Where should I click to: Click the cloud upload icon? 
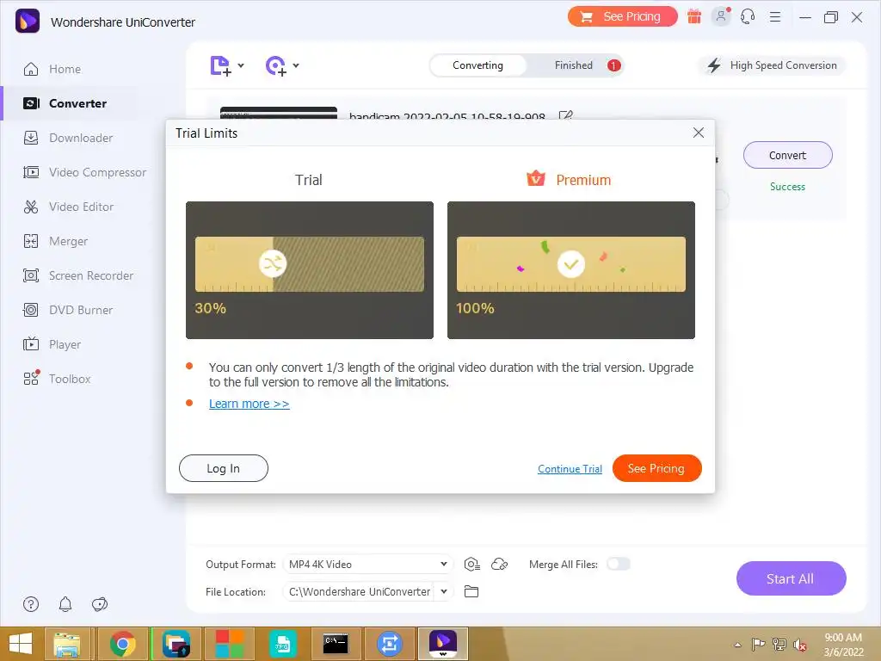point(500,564)
